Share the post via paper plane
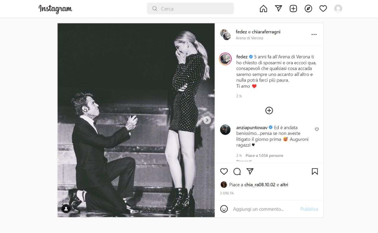Image resolution: width=378 pixels, height=233 pixels. (250, 171)
